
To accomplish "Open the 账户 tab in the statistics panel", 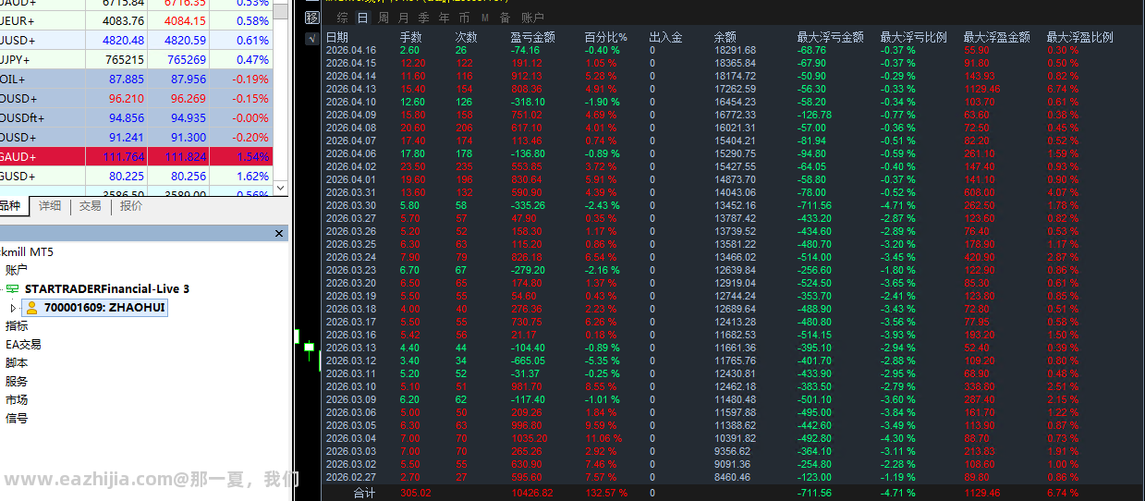I will pos(533,18).
